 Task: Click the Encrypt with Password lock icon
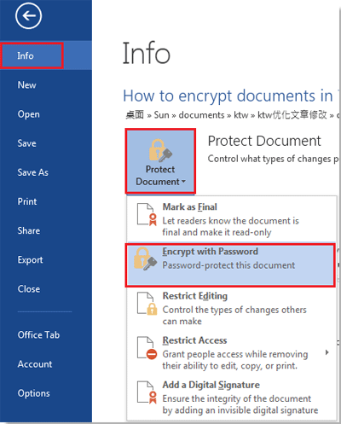coord(145,258)
